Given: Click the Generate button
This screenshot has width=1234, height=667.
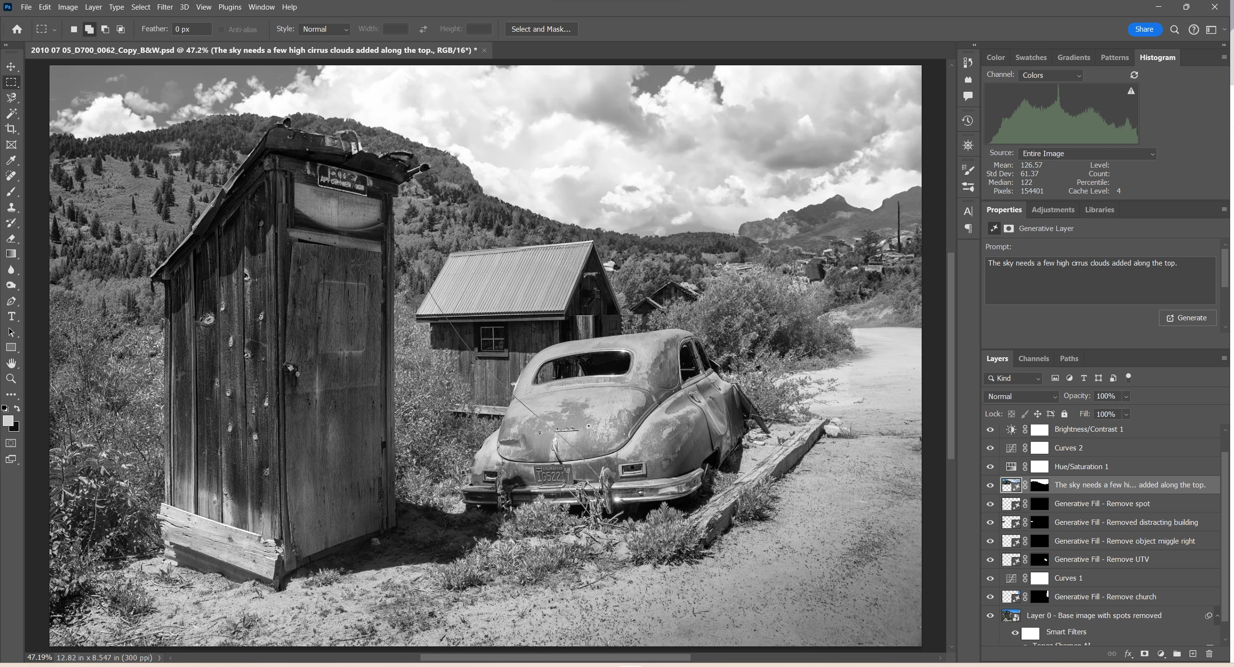Looking at the screenshot, I should 1187,318.
